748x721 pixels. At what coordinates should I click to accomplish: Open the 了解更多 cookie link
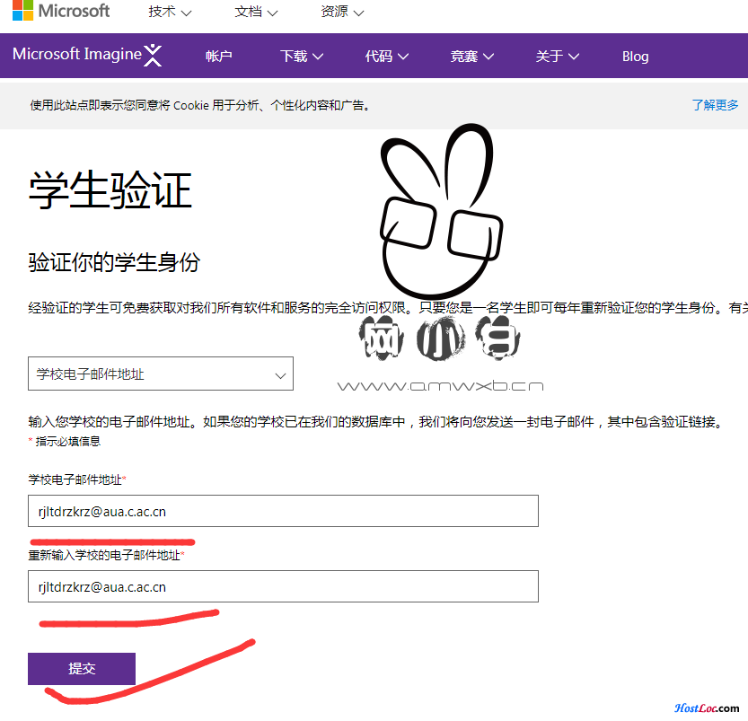click(717, 105)
